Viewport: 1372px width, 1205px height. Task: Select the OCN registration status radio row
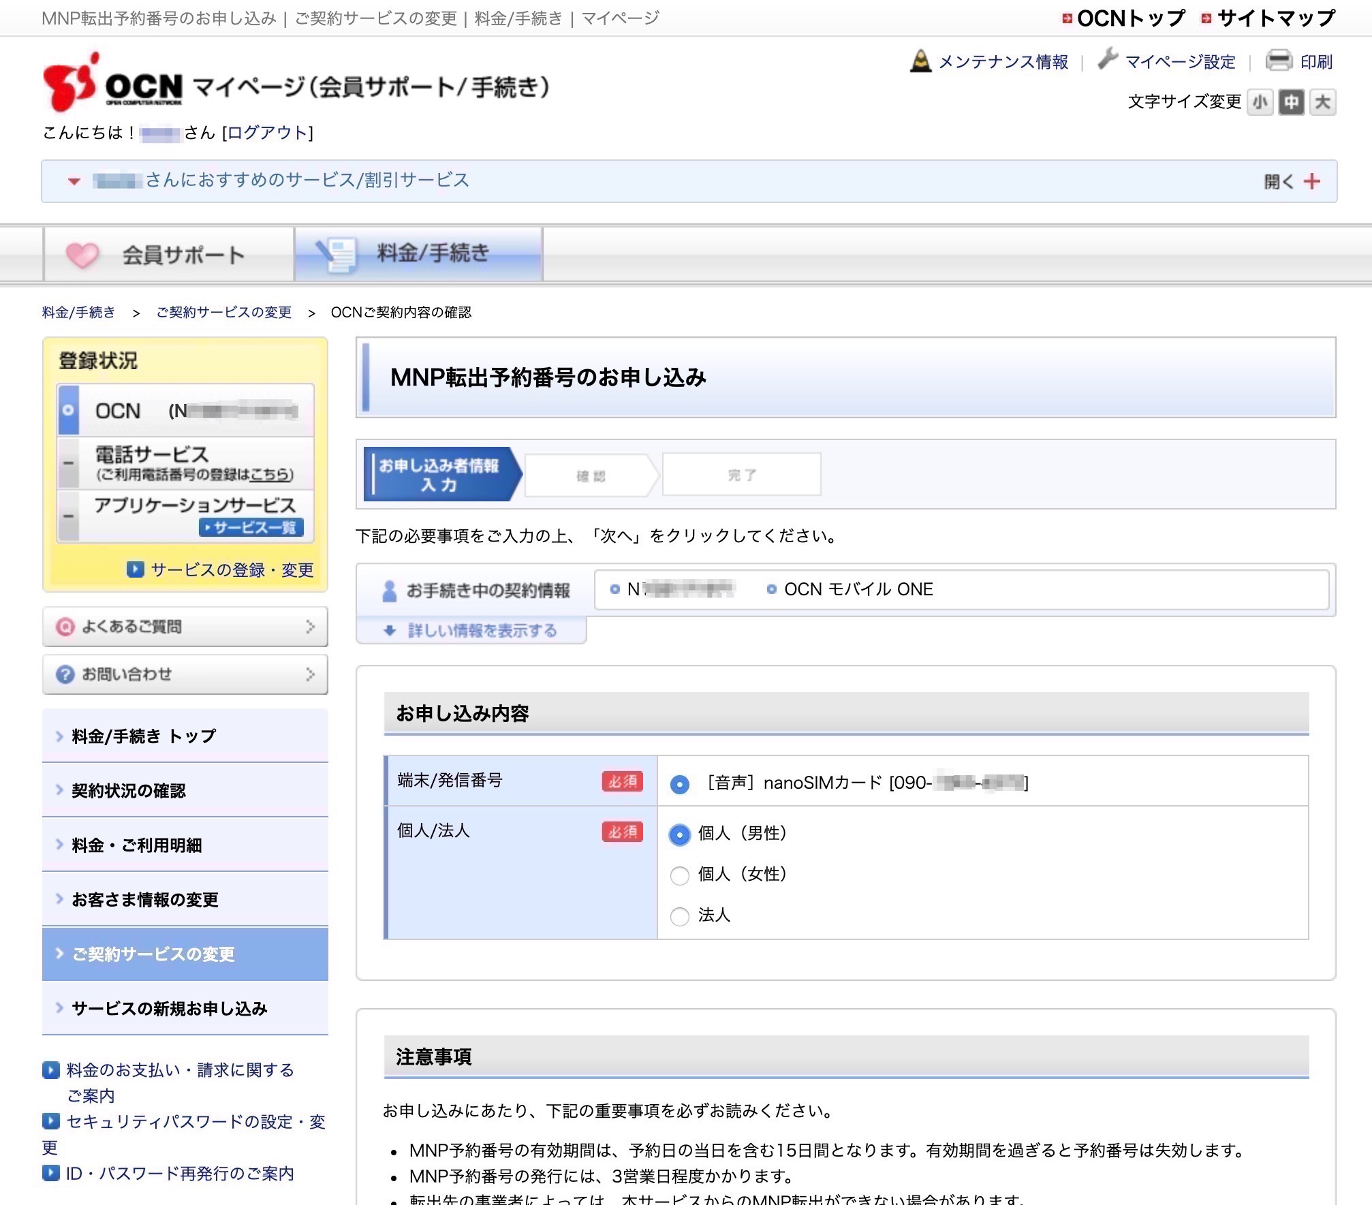(186, 410)
